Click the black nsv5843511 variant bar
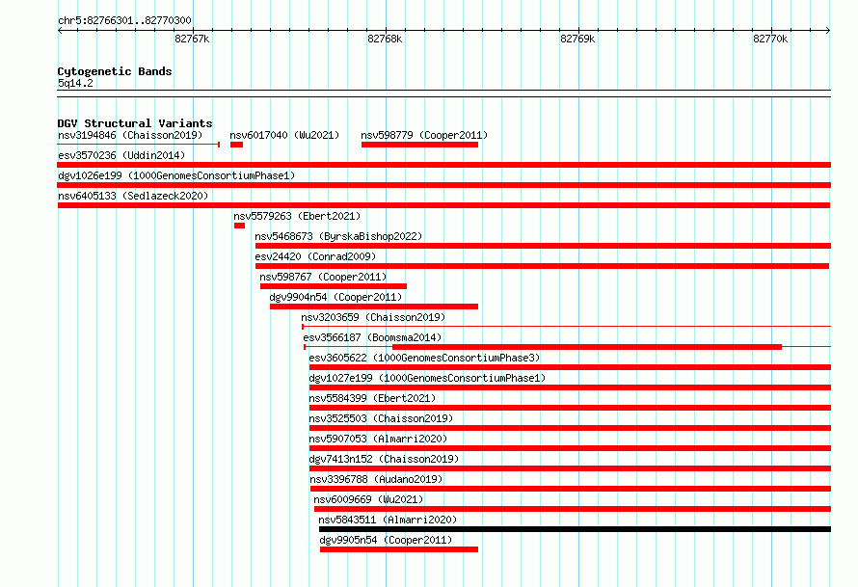858x587 pixels. pos(575,529)
